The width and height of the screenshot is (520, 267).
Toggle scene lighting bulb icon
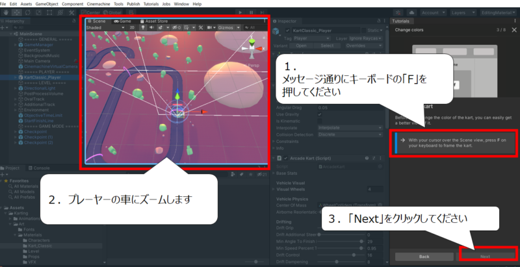(x=143, y=27)
